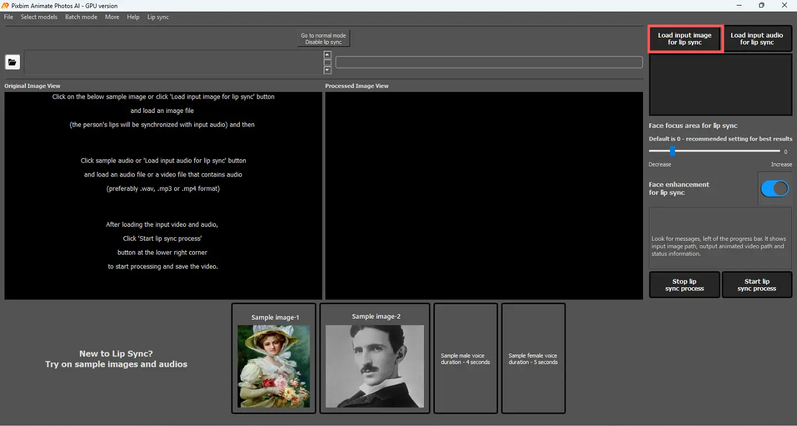797x426 pixels.
Task: Click the 'Decrease' slider label
Action: (x=660, y=164)
